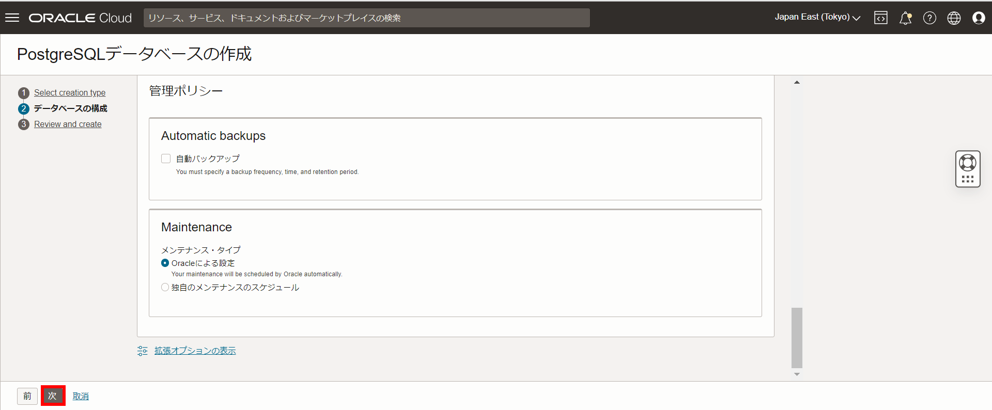Click the grip dots under the lifebuoy

(x=968, y=179)
